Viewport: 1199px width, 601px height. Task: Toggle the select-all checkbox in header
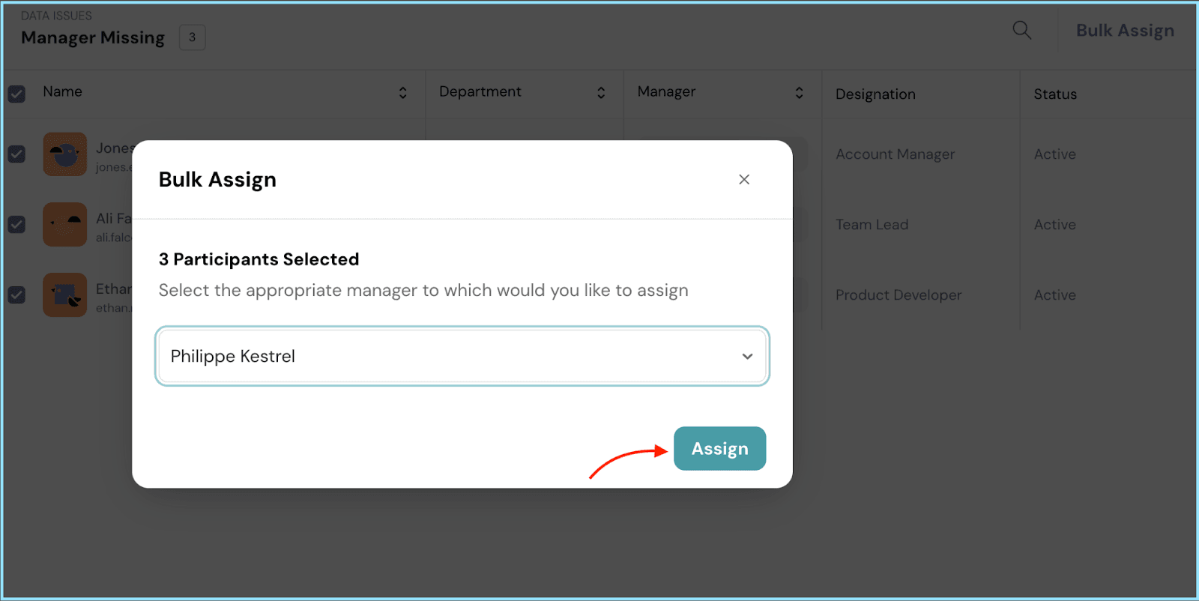tap(16, 94)
